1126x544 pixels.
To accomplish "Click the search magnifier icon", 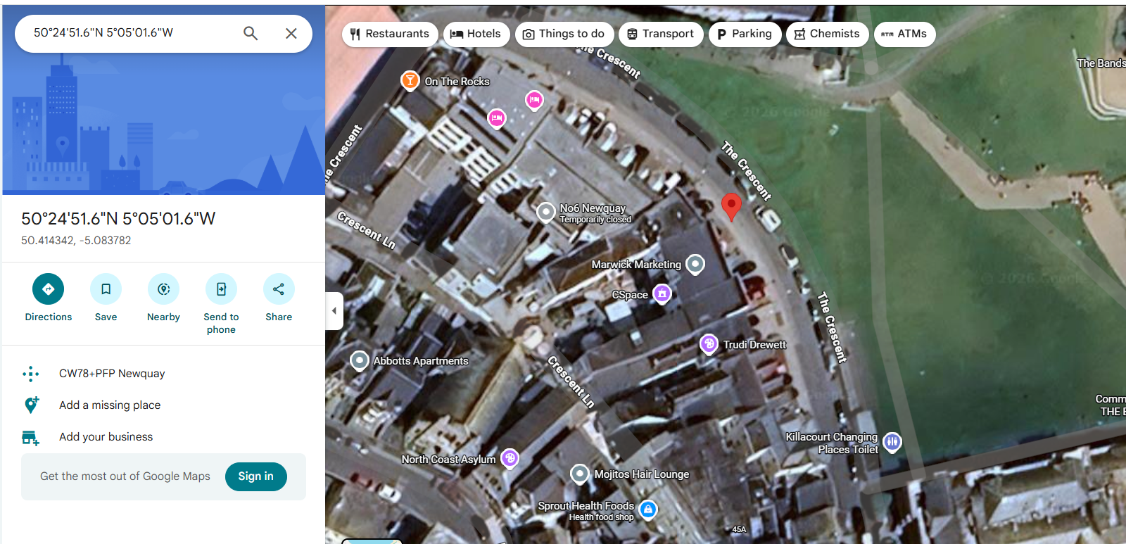I will (x=251, y=33).
